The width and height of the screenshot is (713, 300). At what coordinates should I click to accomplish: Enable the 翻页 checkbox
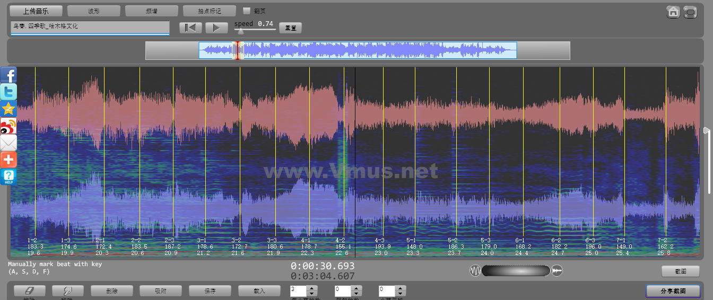coord(246,11)
